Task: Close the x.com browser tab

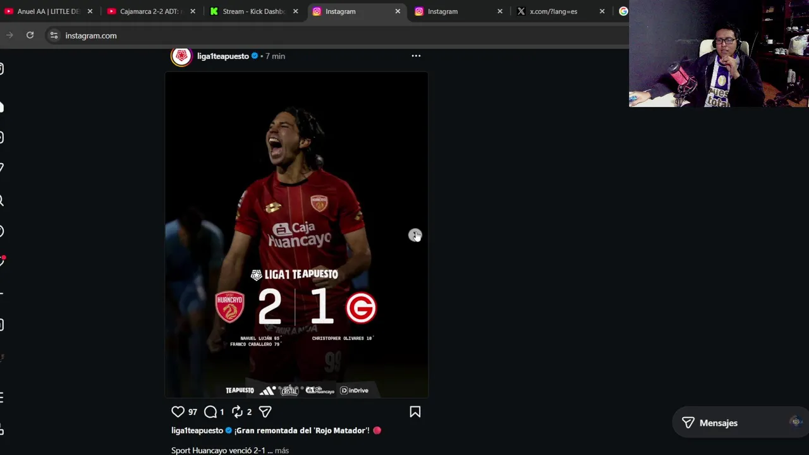Action: coord(602,11)
